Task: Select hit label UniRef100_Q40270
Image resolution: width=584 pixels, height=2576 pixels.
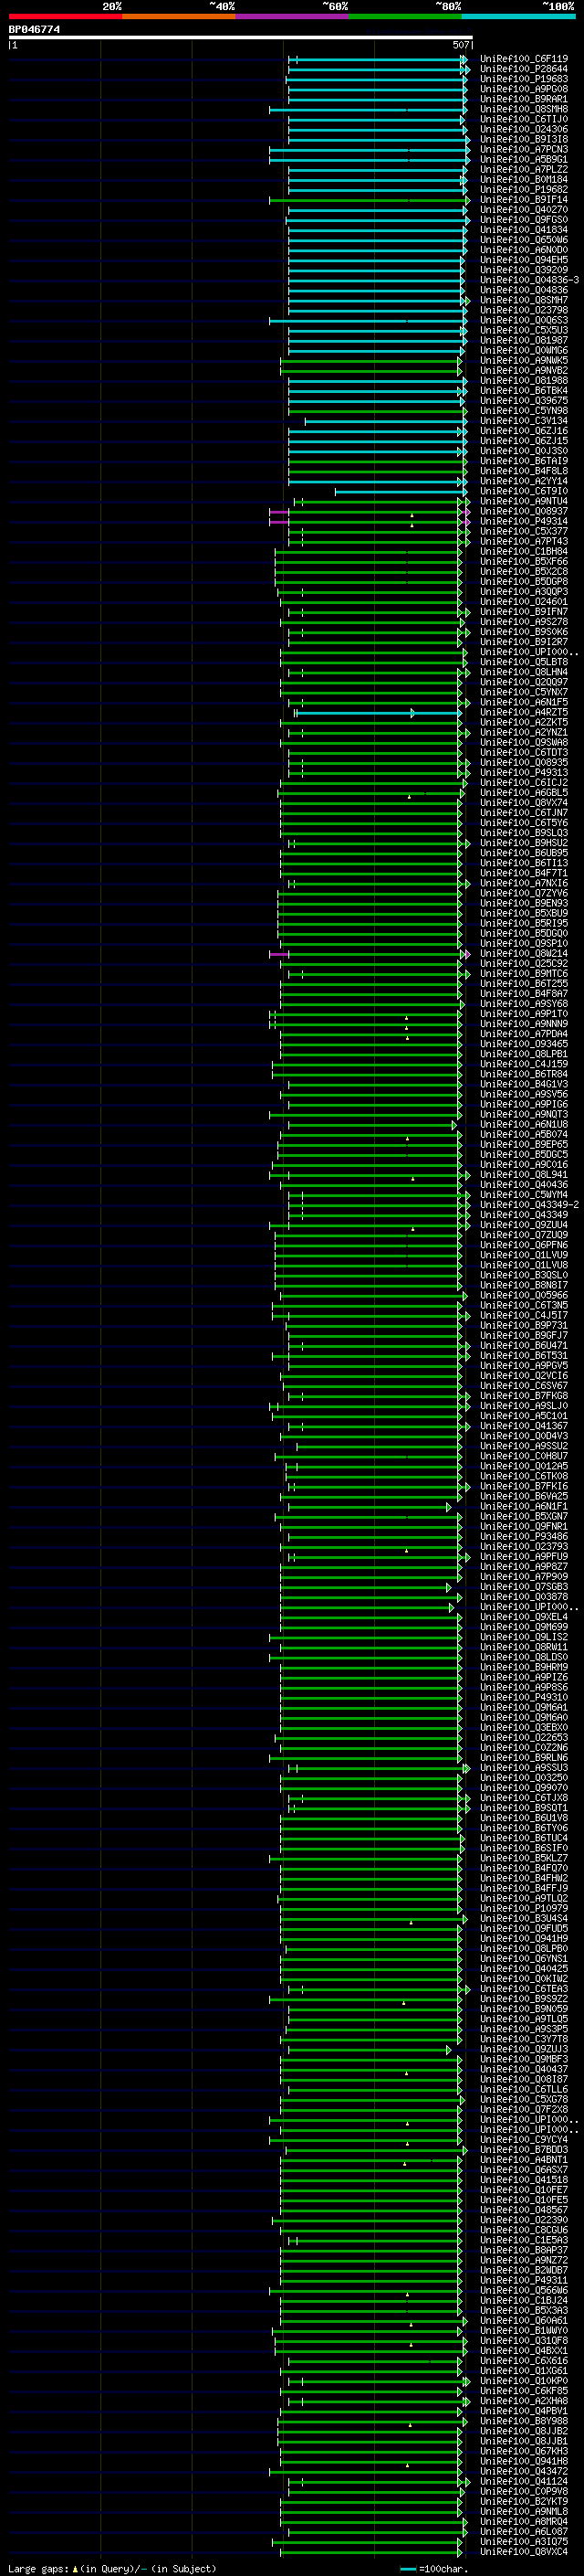Action: 524,210
